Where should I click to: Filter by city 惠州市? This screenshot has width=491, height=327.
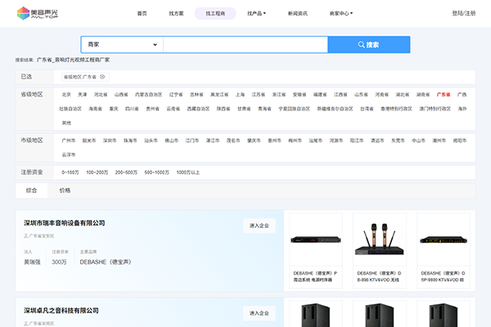coord(274,141)
